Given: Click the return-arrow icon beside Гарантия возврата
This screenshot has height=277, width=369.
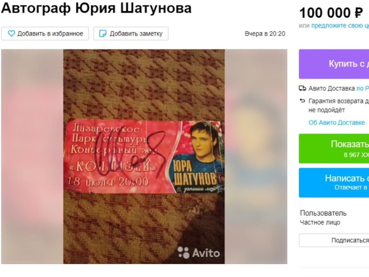Looking at the screenshot, I should pyautogui.click(x=303, y=101).
